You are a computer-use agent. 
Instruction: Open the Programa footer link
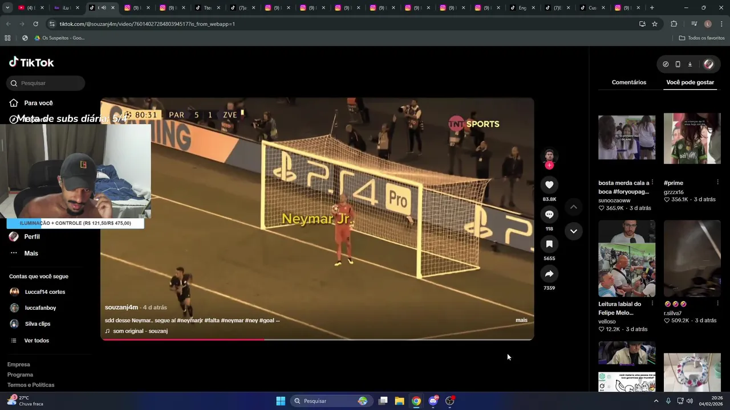[20, 375]
